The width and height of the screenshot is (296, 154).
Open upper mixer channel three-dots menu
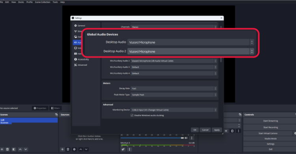pos(191,138)
